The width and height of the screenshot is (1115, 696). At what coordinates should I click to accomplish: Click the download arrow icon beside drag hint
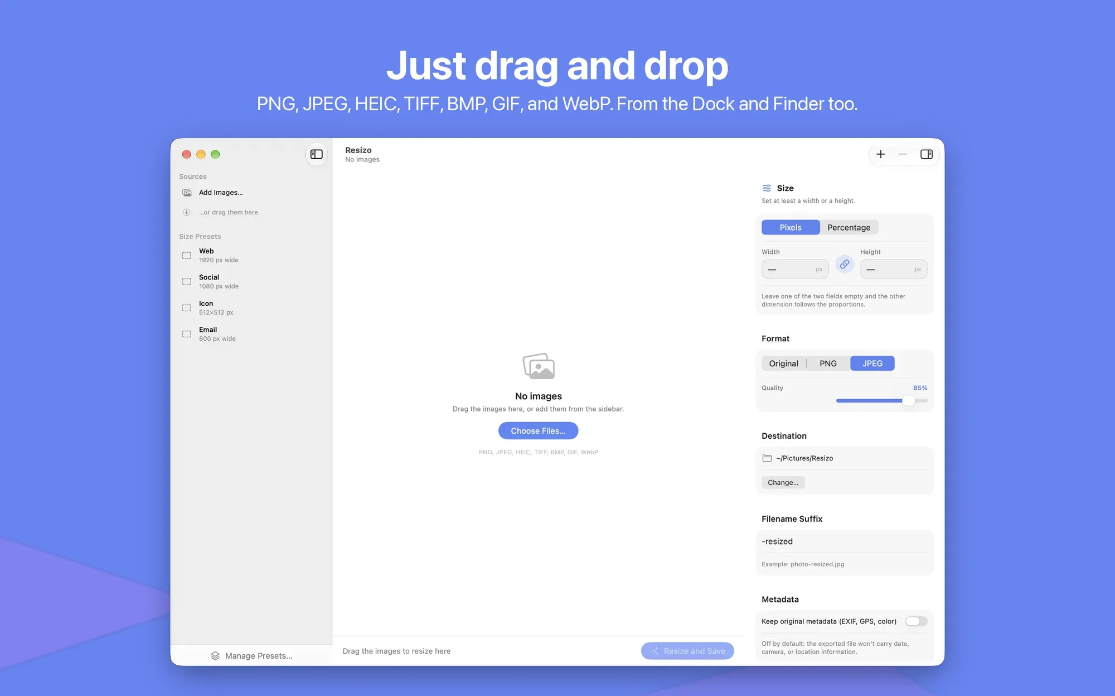point(187,212)
